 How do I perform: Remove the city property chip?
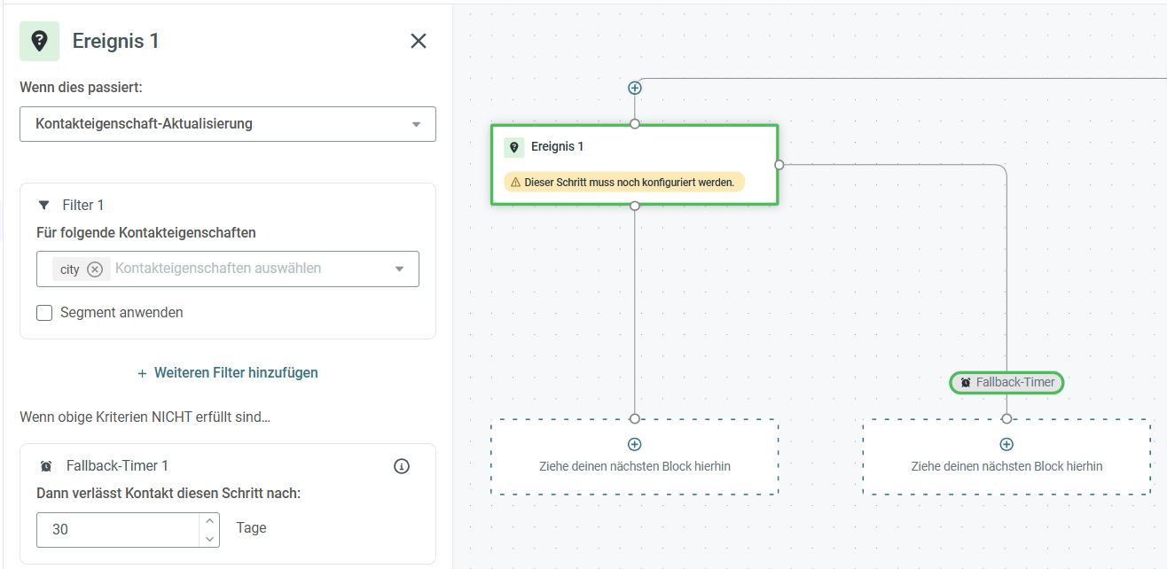pyautogui.click(x=95, y=269)
